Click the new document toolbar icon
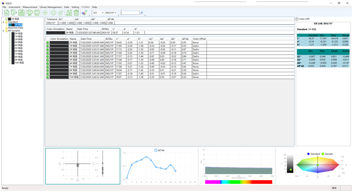 tap(6, 13)
